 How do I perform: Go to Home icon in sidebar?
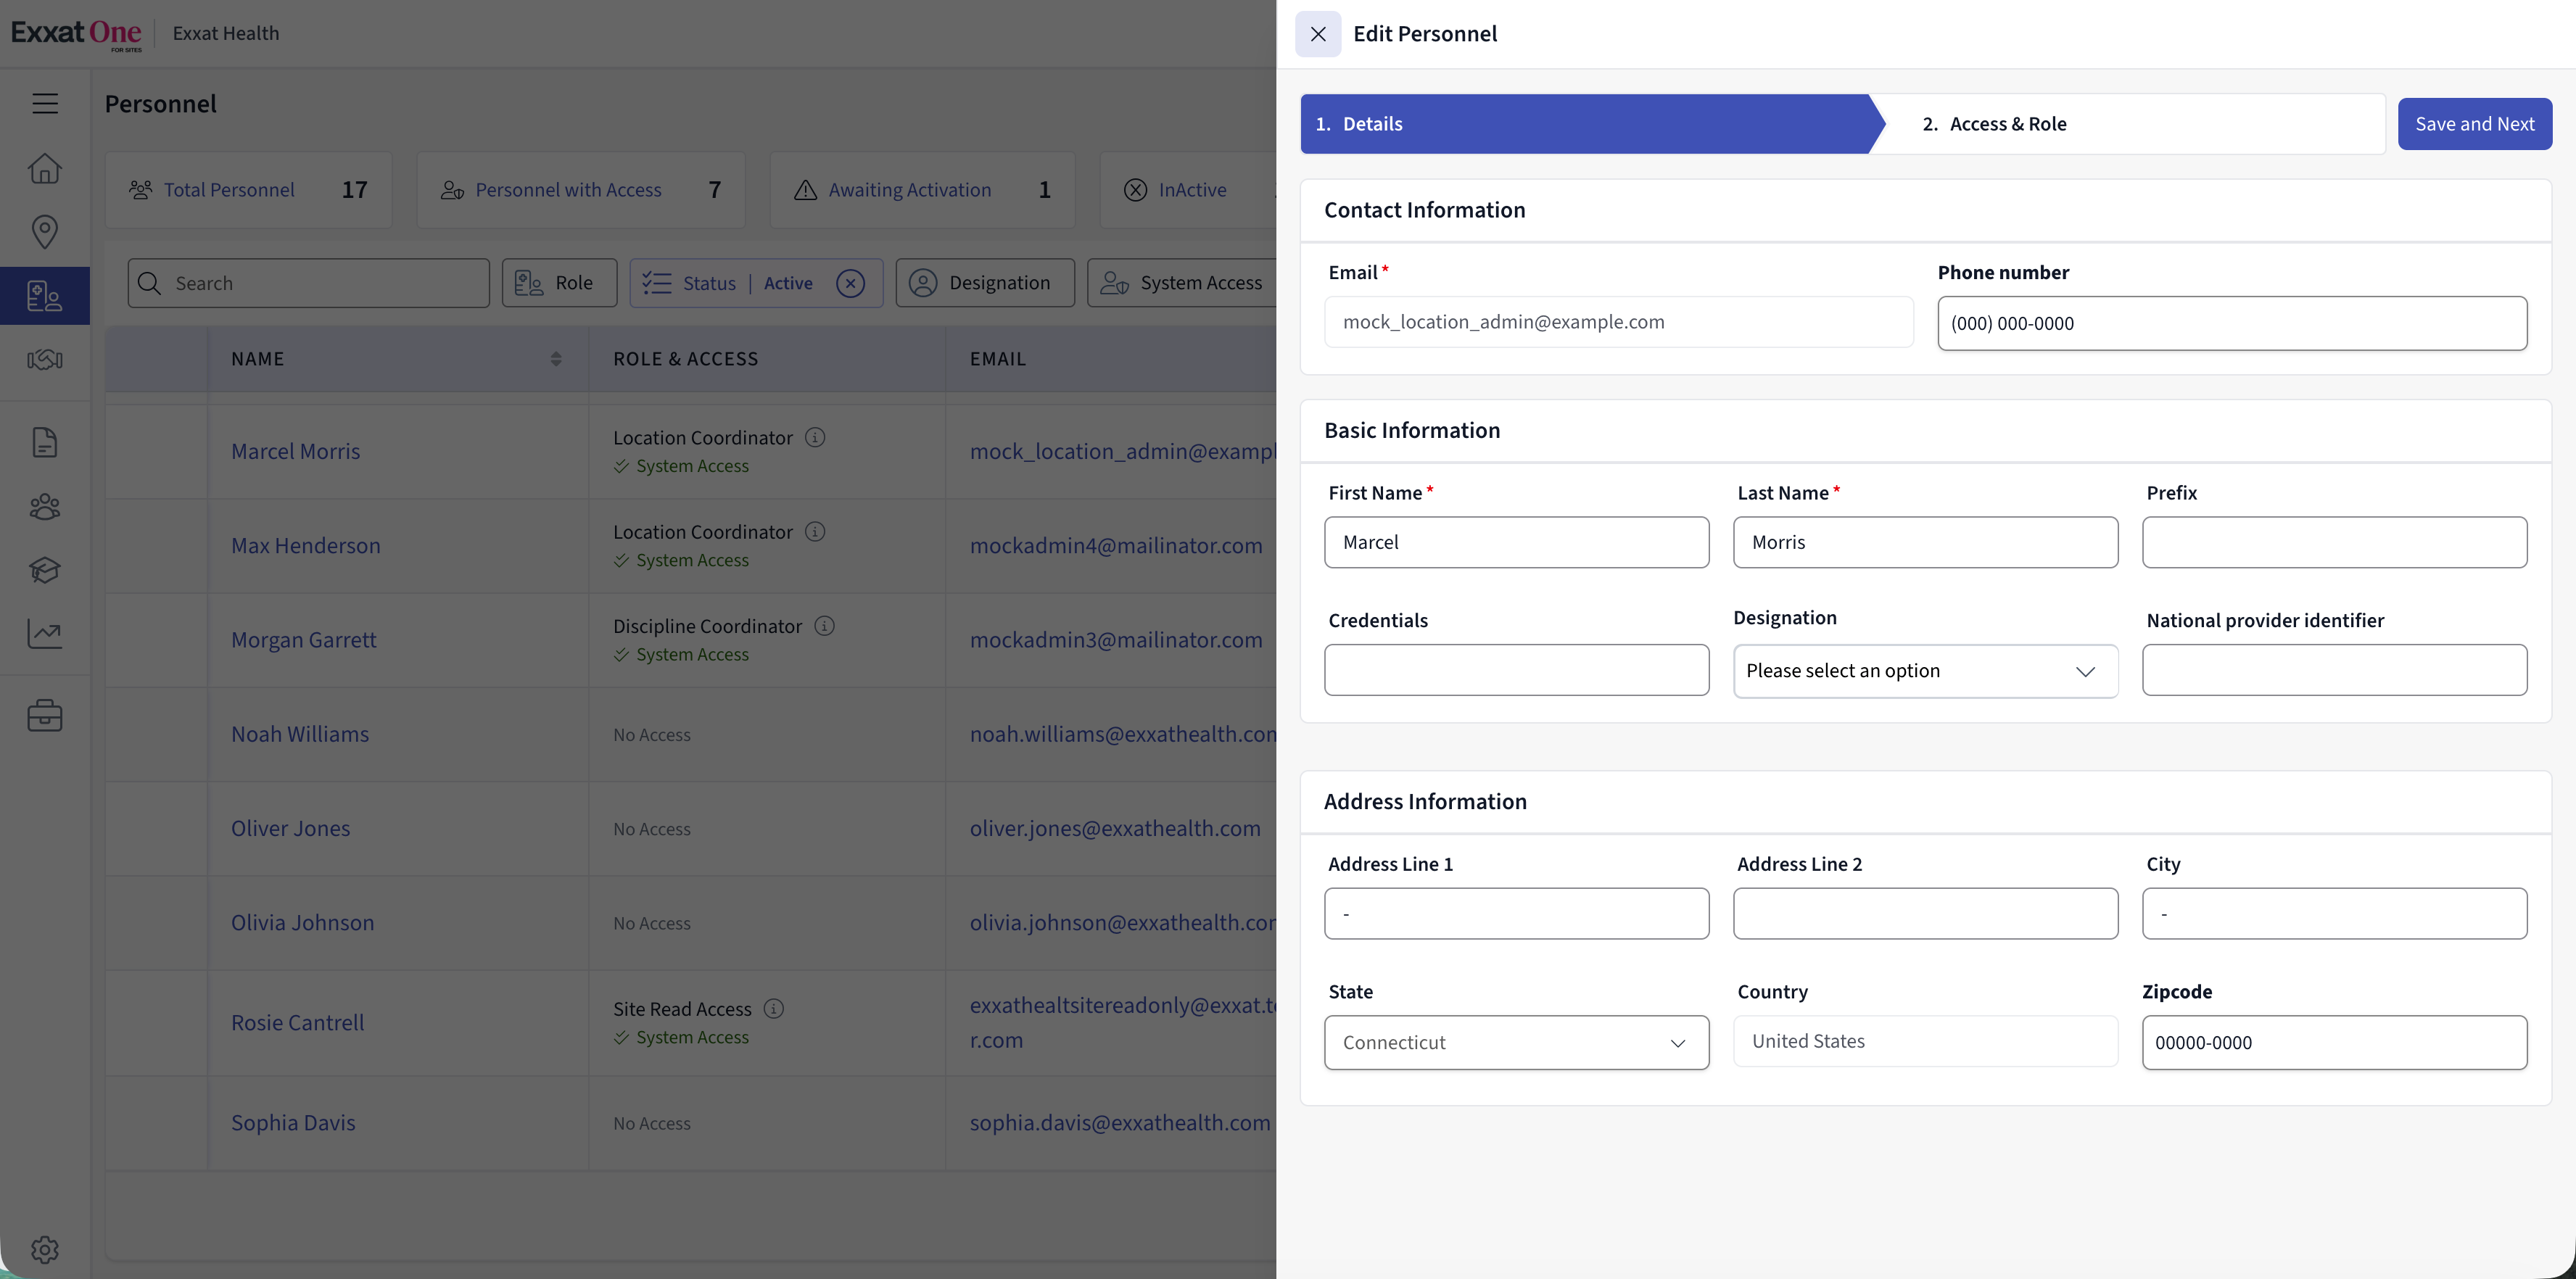click(x=45, y=168)
